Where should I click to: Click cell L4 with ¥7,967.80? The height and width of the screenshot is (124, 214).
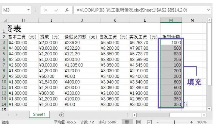pyautogui.click(x=145, y=48)
